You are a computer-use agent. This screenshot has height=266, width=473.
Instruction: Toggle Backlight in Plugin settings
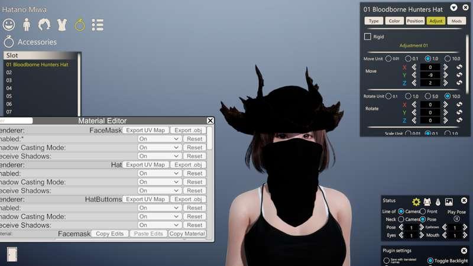430,260
